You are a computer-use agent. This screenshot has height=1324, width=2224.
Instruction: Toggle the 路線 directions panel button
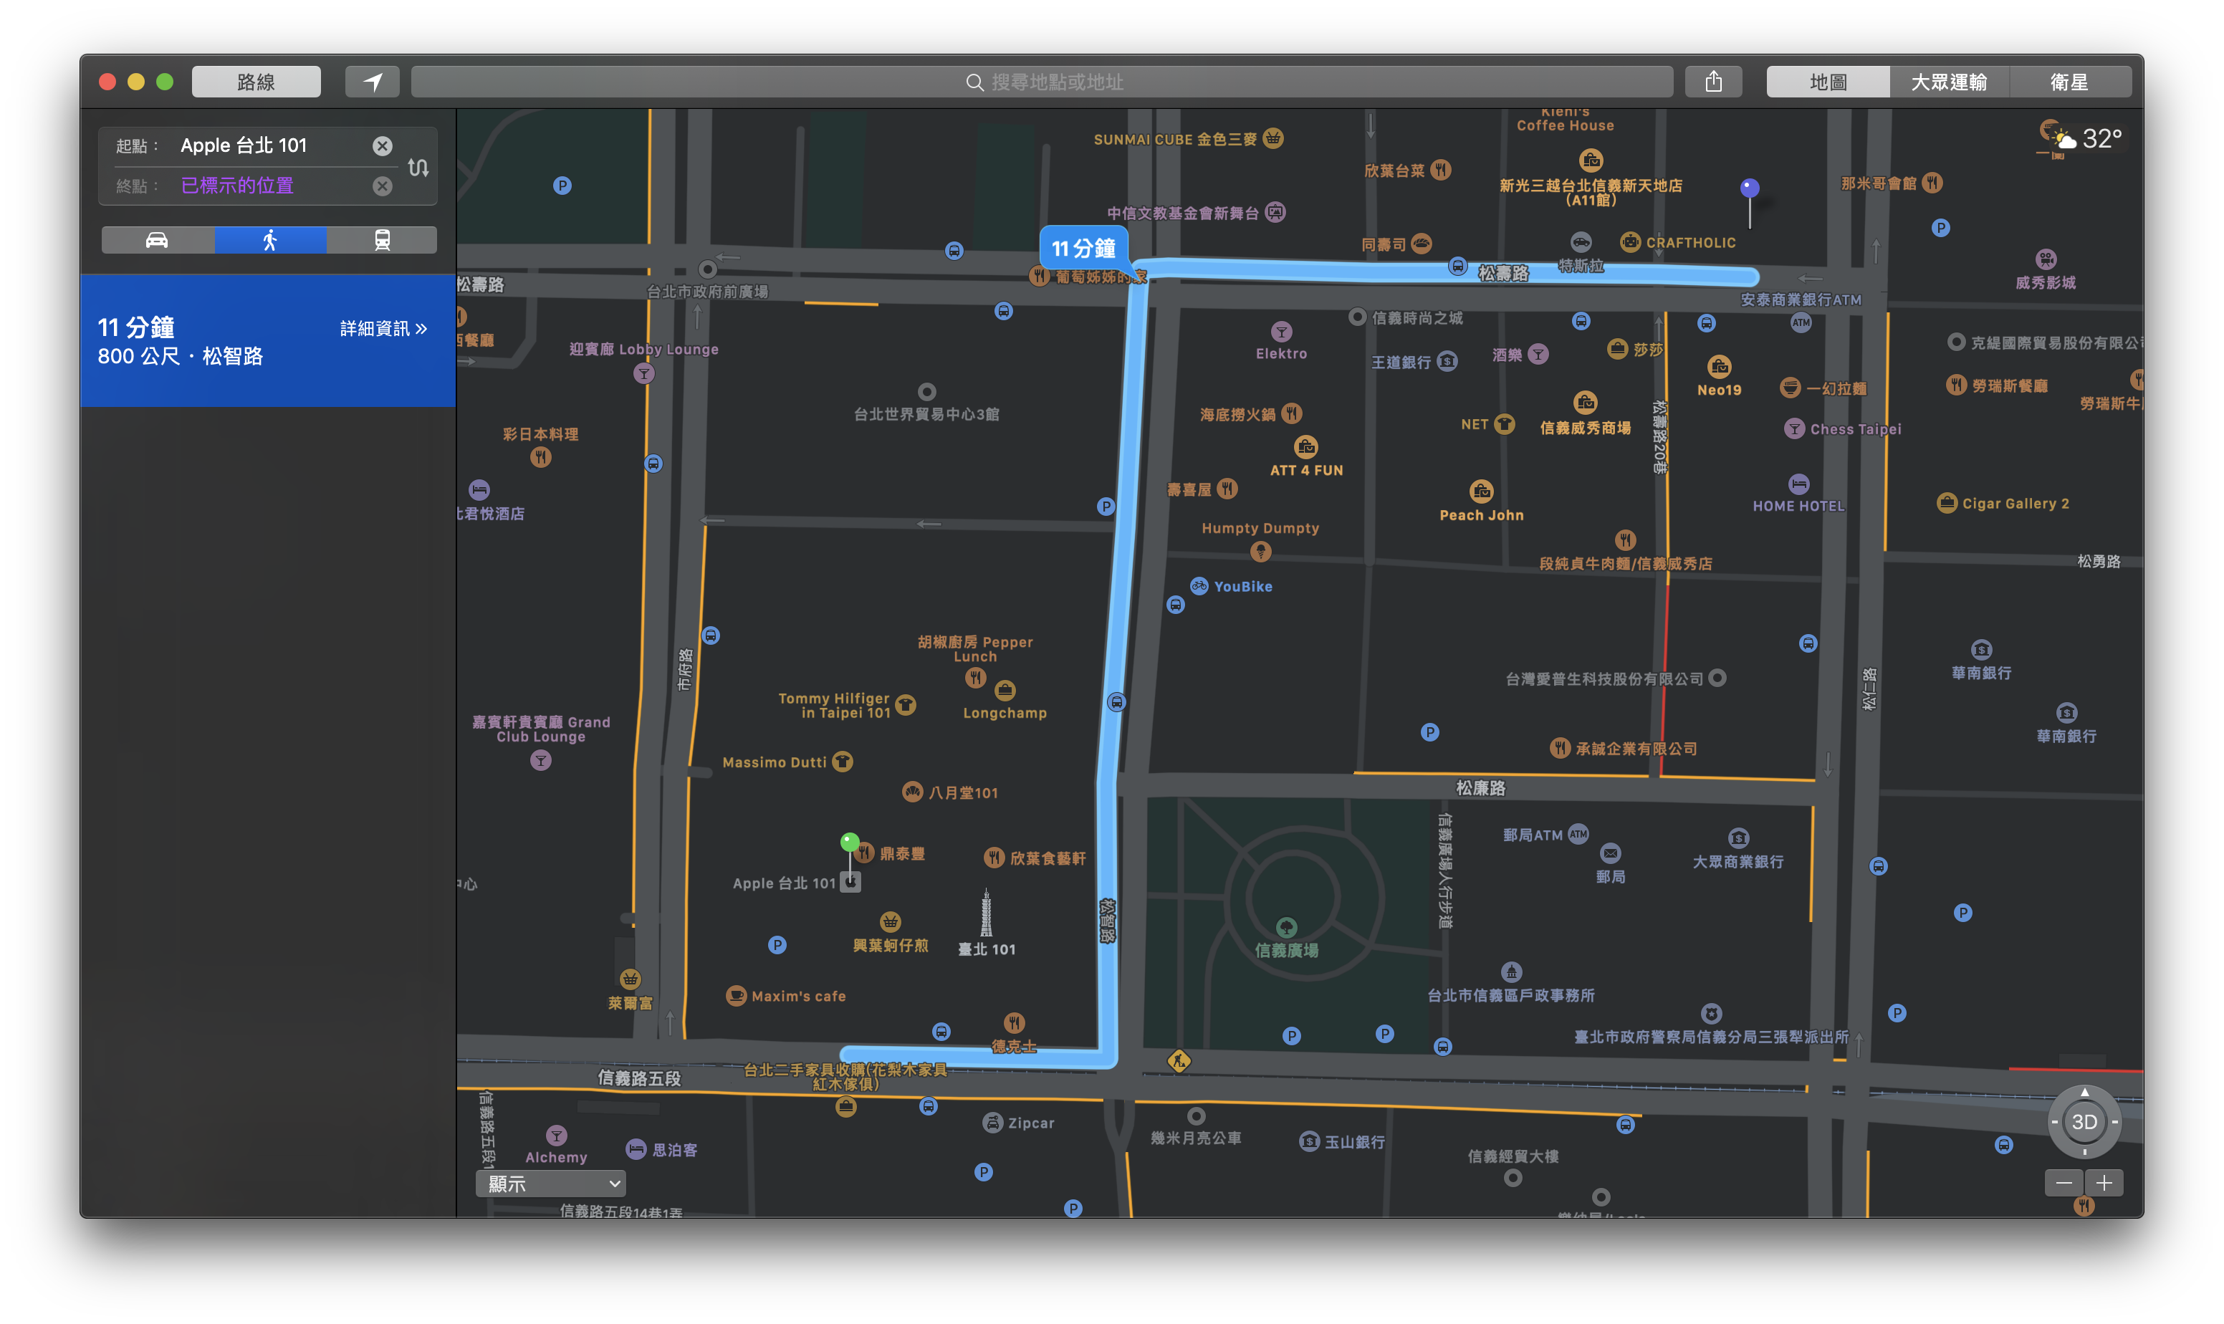pyautogui.click(x=256, y=82)
